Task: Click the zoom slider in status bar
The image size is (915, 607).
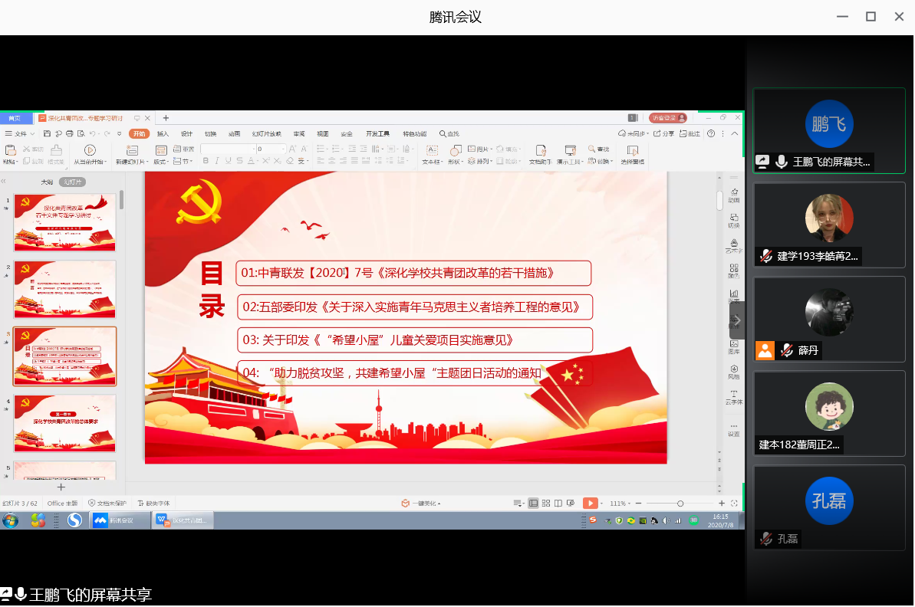Action: [680, 504]
